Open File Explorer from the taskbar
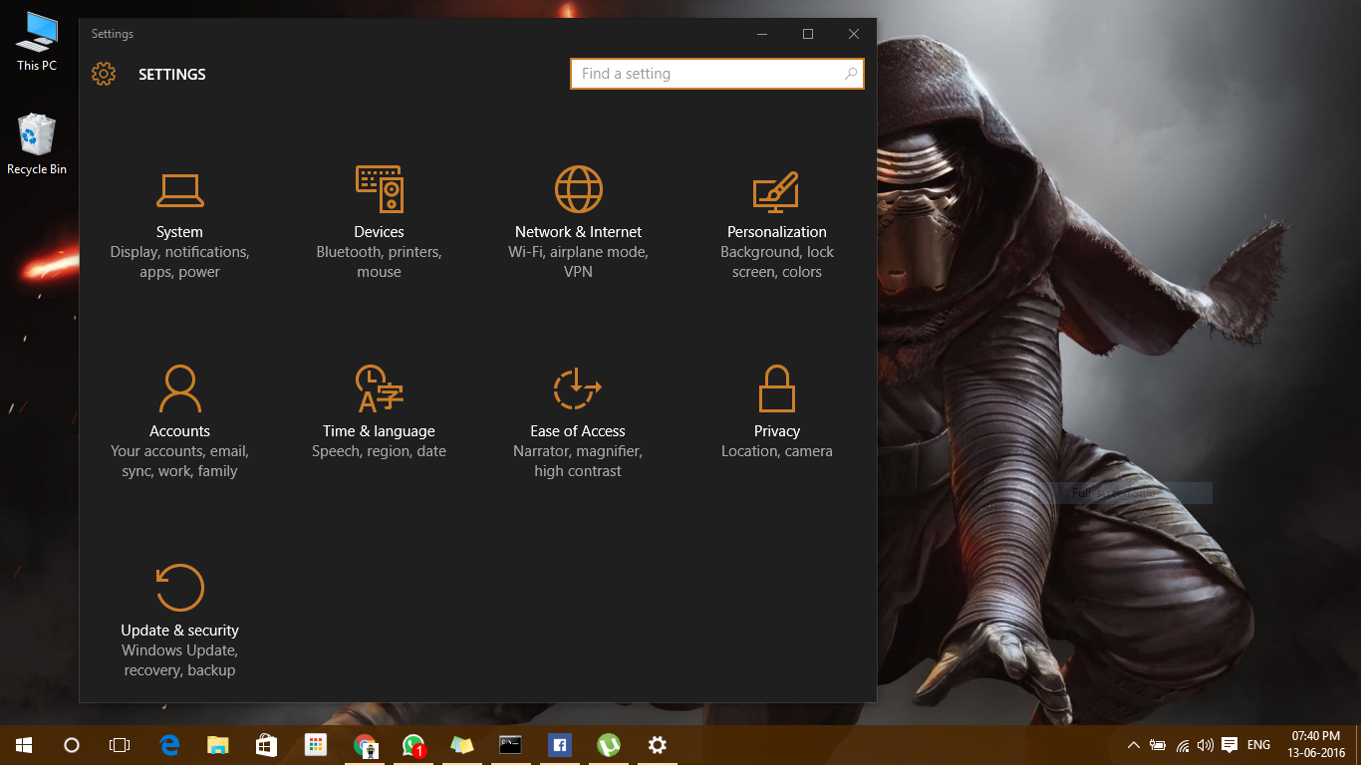Screen dimensions: 1361x765 click(x=218, y=745)
